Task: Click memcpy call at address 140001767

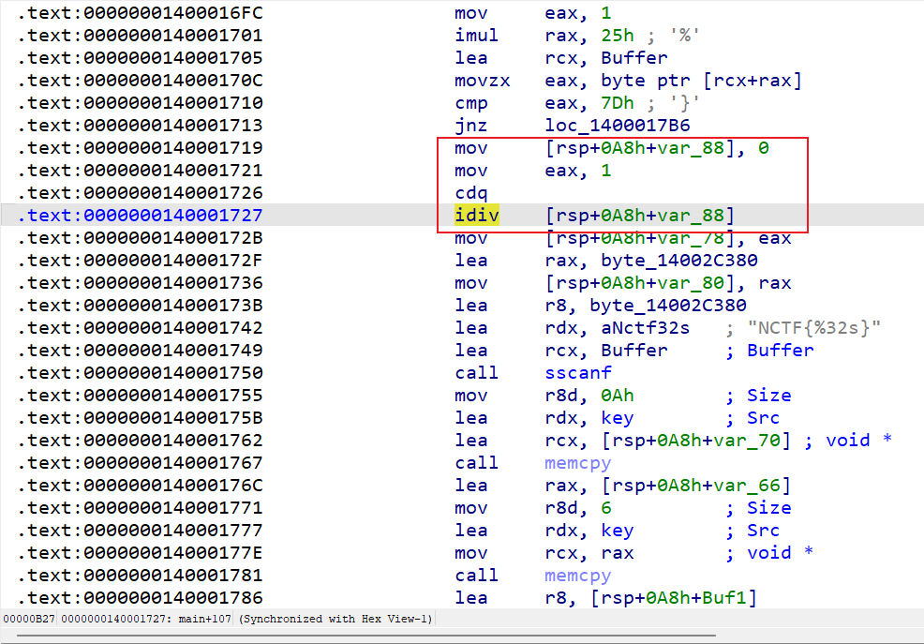Action: click(x=580, y=463)
